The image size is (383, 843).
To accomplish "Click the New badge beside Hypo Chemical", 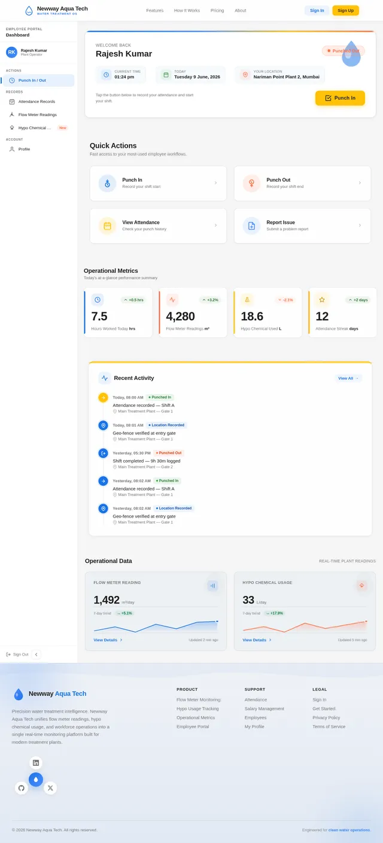I will coord(63,127).
